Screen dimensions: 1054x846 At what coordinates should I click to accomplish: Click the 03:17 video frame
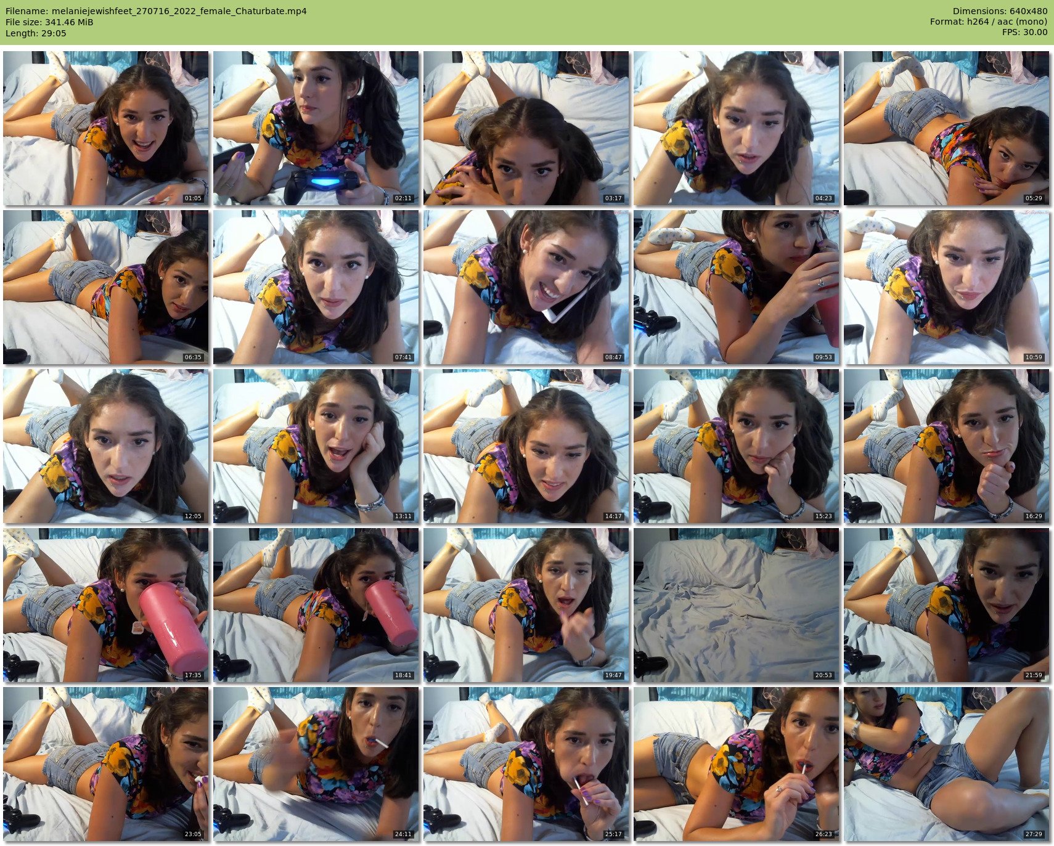(x=526, y=128)
